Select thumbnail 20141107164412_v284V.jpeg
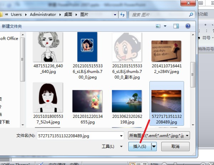Viewport: 214px width, 165px height. (x=166, y=51)
